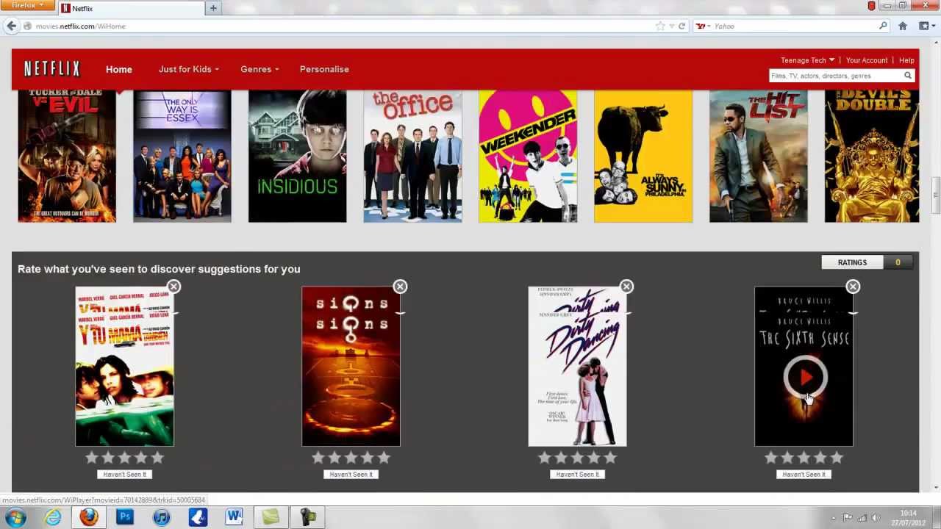
Task: Open the Yahoo search engine selector
Action: [703, 26]
